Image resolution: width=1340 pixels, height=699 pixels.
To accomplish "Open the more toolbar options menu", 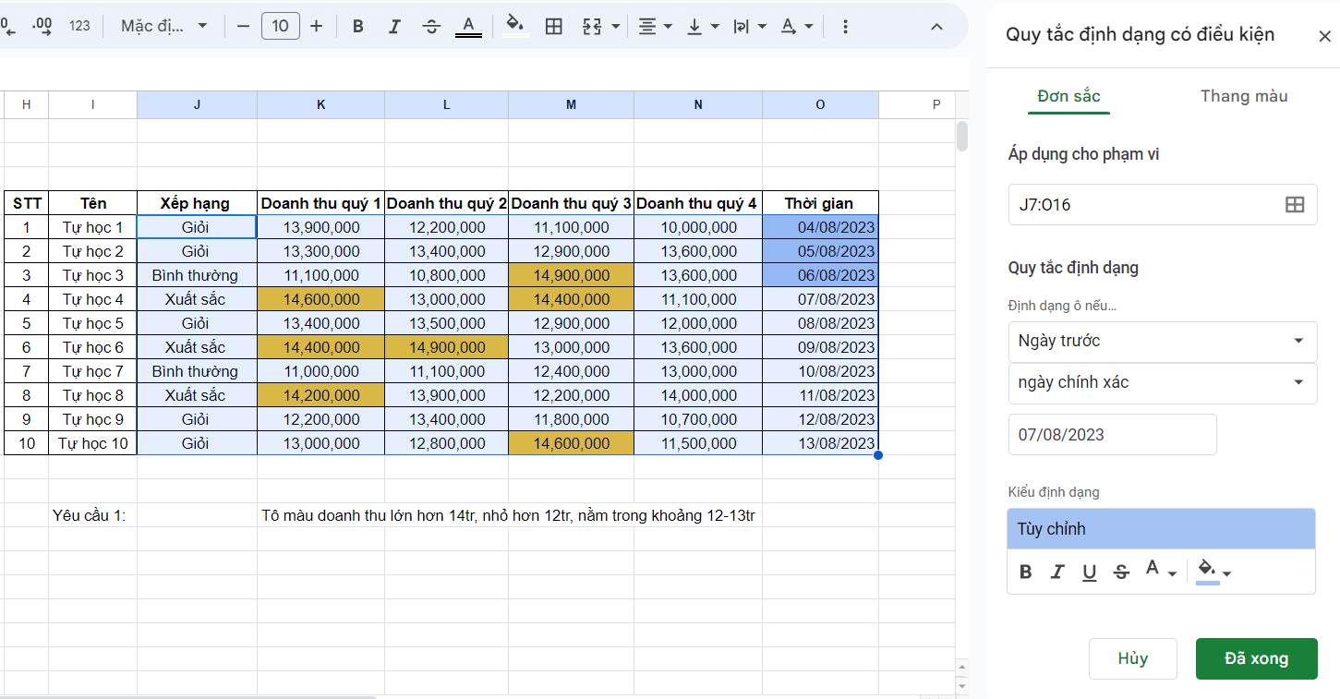I will 845,26.
